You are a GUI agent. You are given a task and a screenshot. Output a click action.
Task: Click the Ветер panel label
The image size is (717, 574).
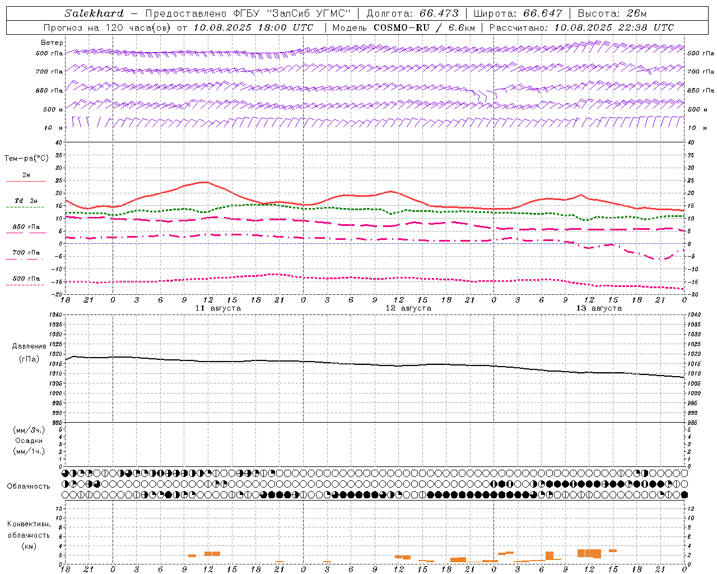point(52,43)
